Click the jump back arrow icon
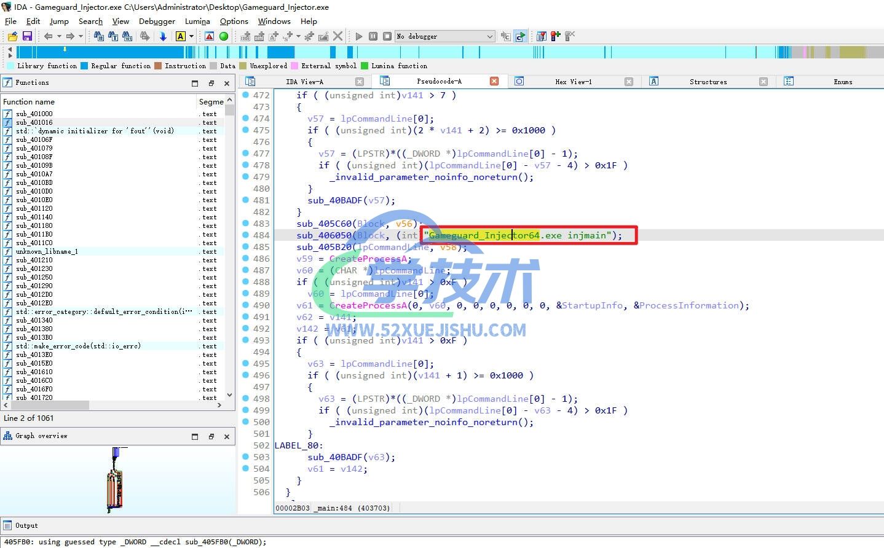The height and width of the screenshot is (548, 884). (49, 36)
